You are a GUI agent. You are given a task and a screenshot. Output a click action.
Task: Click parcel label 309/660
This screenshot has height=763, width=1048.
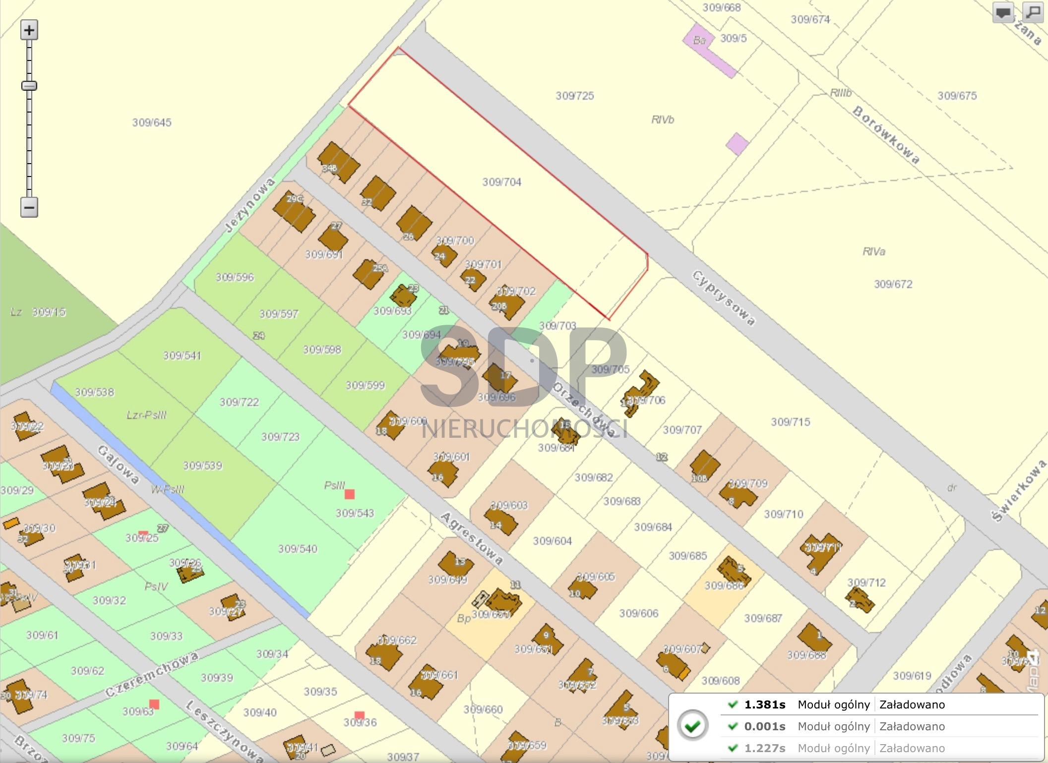(x=483, y=709)
